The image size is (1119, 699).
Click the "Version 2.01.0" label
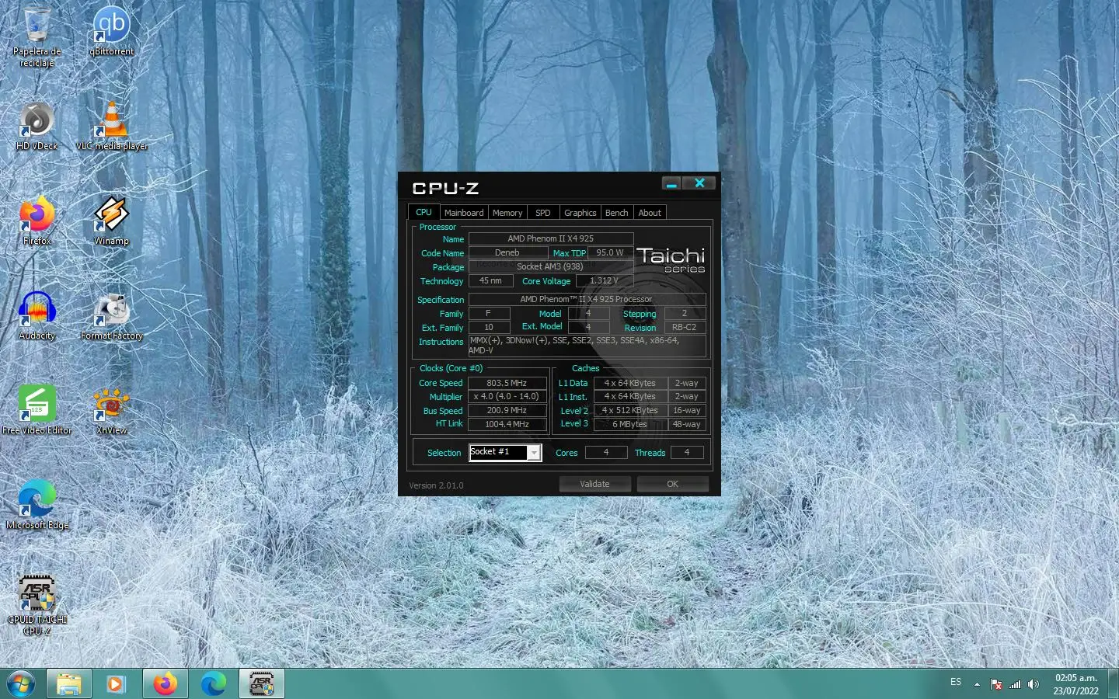coord(436,485)
